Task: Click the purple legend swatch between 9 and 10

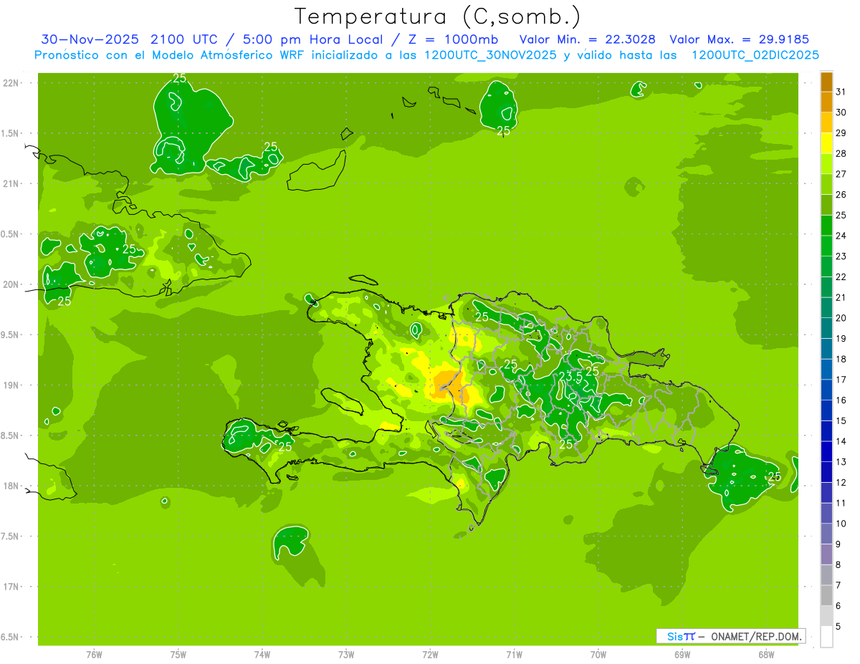Action: pos(826,534)
